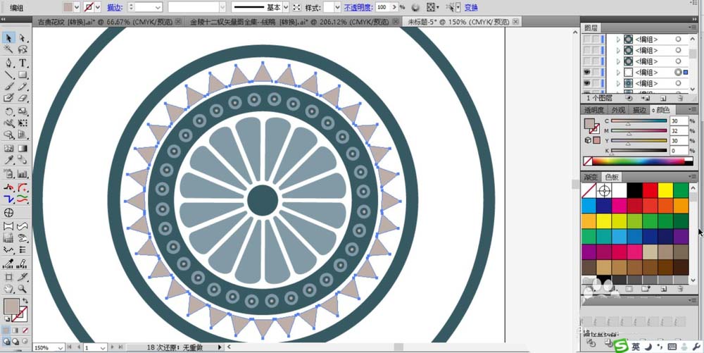Select the Artboard tool
Image resolution: width=704 pixels, height=353 pixels.
[9, 277]
